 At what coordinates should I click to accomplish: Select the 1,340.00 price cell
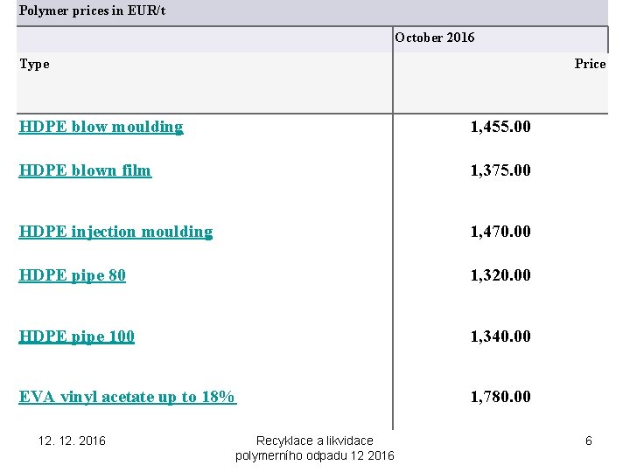click(500, 337)
